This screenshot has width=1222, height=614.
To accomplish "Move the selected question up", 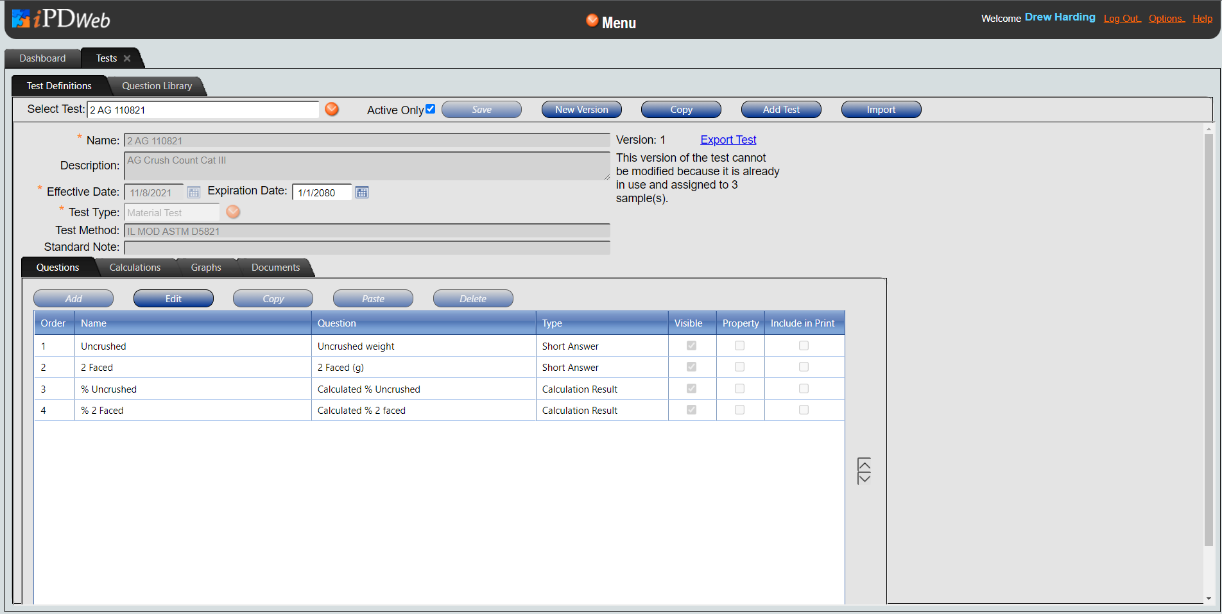I will click(x=864, y=464).
